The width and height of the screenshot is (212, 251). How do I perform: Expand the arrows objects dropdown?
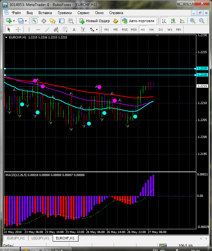pos(97,29)
